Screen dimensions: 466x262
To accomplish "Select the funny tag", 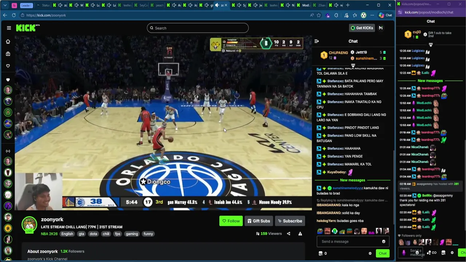I will coord(148,234).
